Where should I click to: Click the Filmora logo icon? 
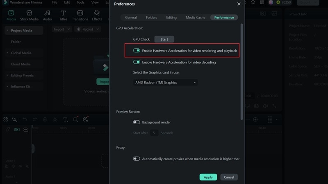tap(6, 2)
